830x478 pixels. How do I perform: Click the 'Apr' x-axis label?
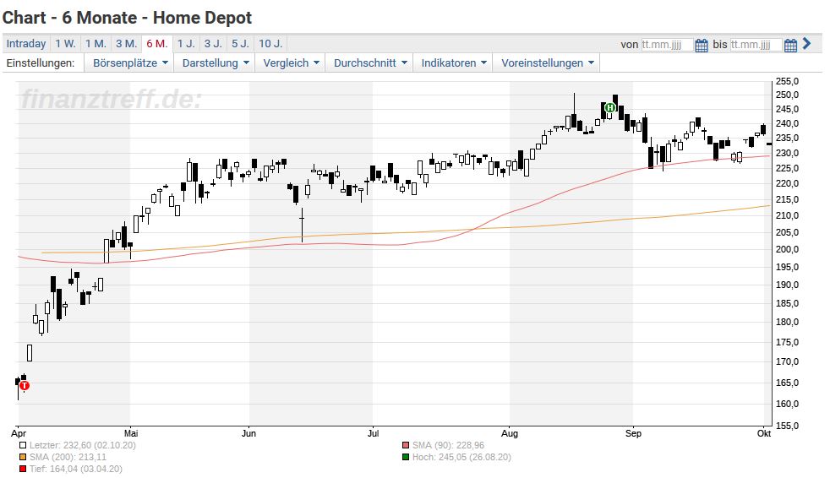coord(19,433)
